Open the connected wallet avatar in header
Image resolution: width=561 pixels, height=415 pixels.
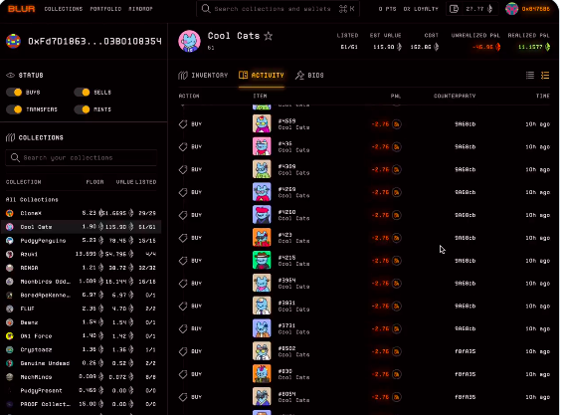tap(511, 9)
